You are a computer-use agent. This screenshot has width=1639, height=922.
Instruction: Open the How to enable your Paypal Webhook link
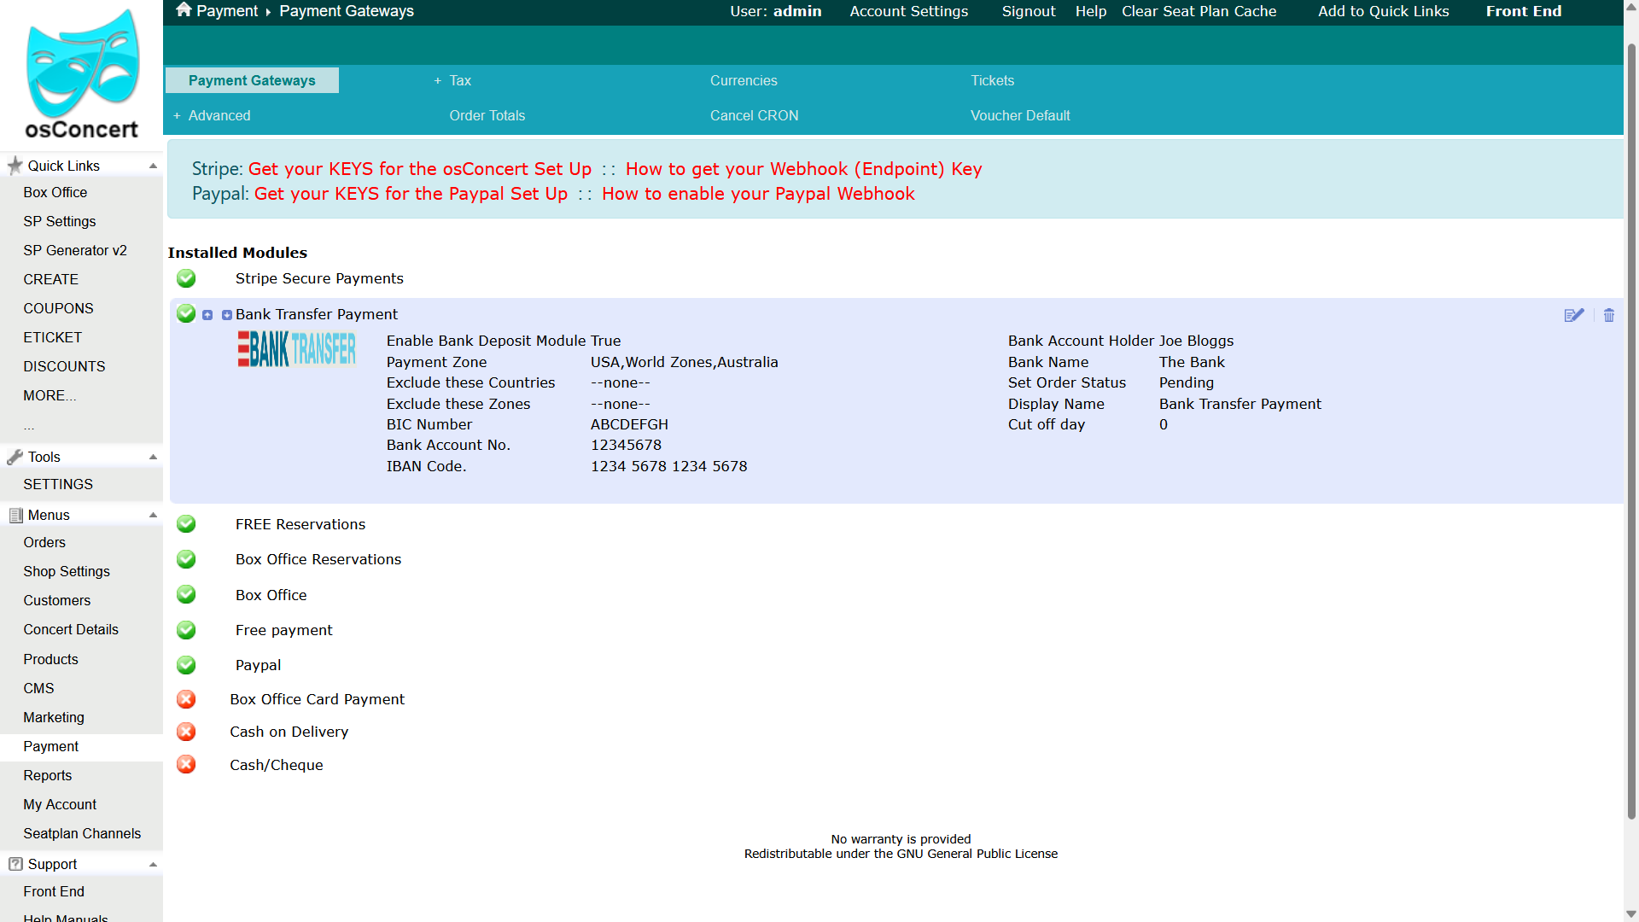click(x=758, y=194)
